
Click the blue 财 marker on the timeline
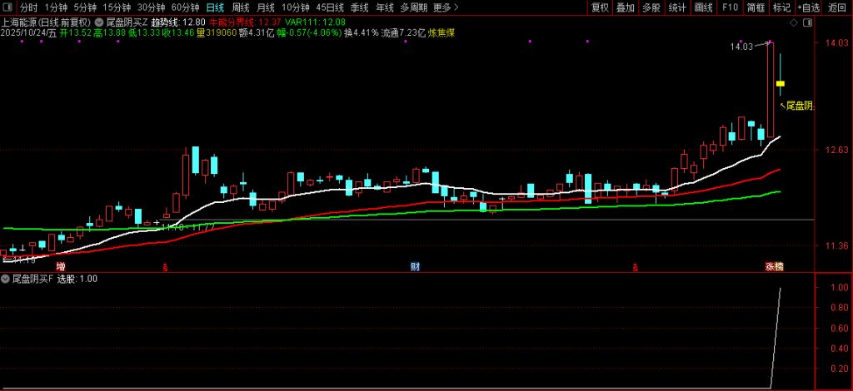[415, 266]
